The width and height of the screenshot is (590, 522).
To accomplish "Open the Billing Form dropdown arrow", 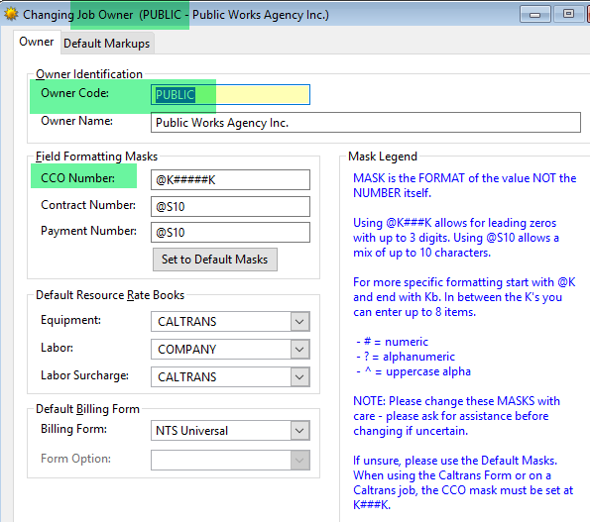I will pos(299,430).
